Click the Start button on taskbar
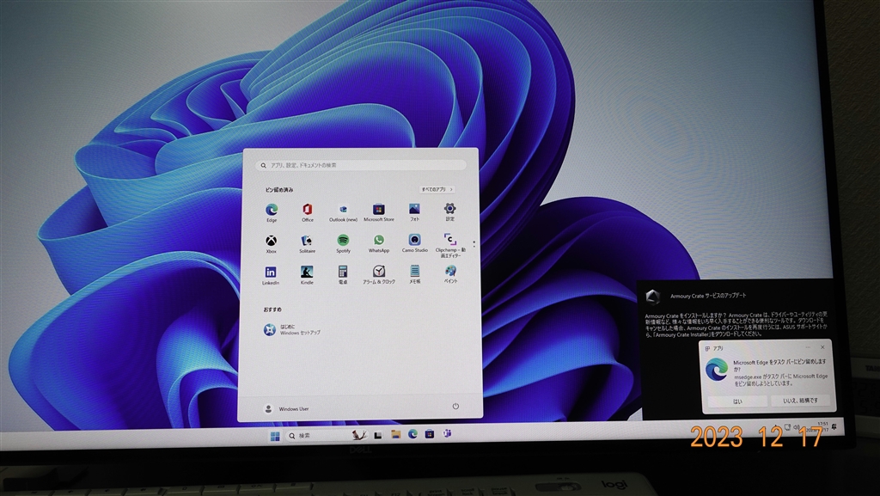The image size is (880, 496). point(275,436)
